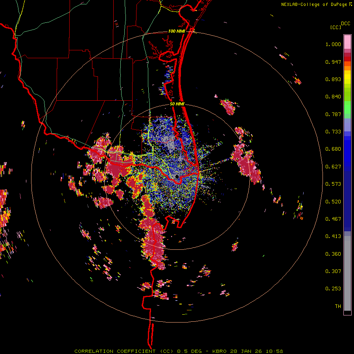Viewport: 354px width, 354px height.
Task: Click the DCC [CC] legend heading
Action: [340, 26]
